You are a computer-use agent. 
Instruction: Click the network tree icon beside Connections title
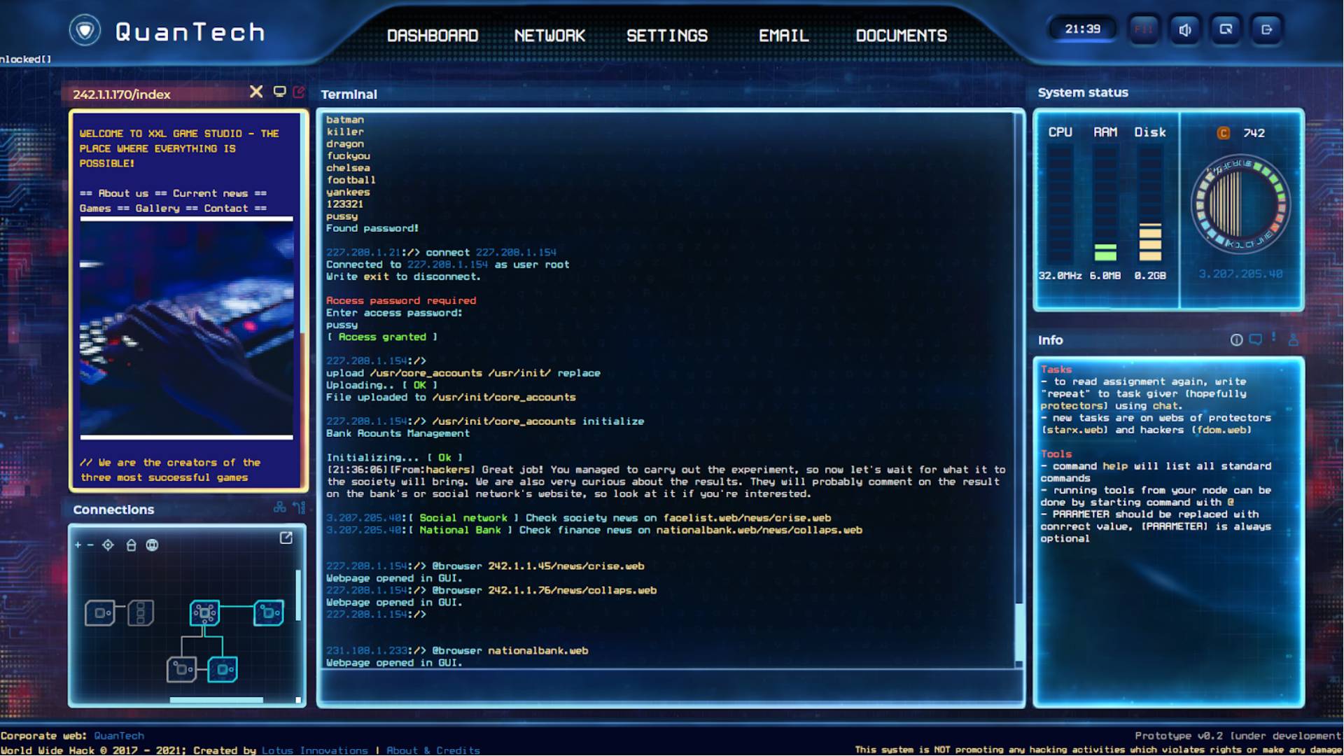pyautogui.click(x=279, y=507)
